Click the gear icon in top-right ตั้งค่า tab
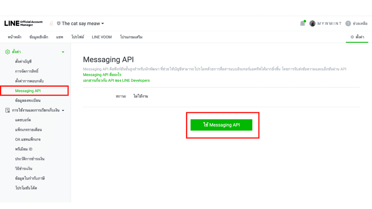 pos(352,37)
